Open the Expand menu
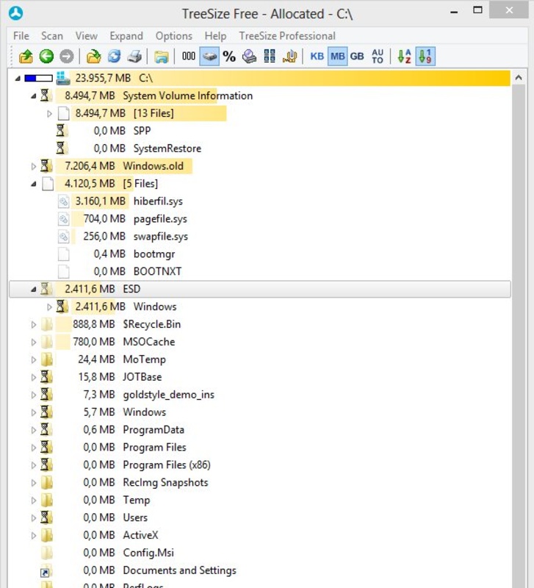This screenshot has width=534, height=588. 126,36
